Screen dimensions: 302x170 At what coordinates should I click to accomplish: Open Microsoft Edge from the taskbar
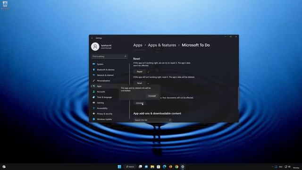pos(165,167)
